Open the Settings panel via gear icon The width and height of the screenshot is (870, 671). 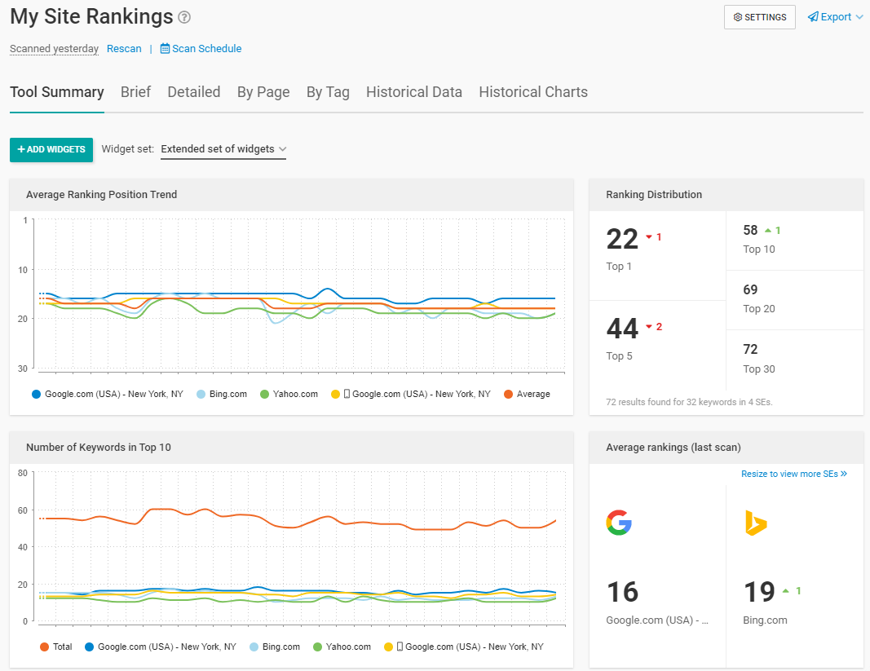[737, 16]
